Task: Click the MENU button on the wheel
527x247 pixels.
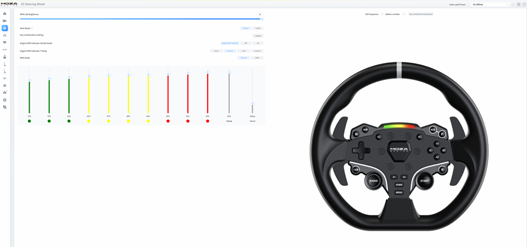Action: (x=399, y=193)
